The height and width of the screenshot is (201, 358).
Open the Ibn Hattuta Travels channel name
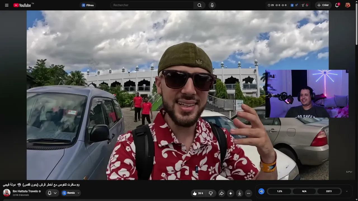pyautogui.click(x=25, y=191)
